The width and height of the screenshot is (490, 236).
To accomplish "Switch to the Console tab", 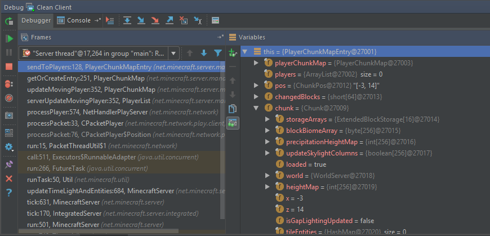I will tap(78, 21).
